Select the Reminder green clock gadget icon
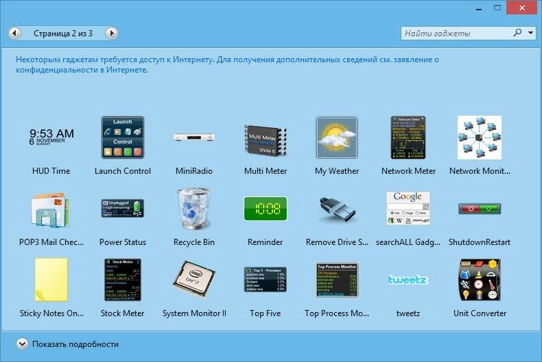Viewport: 542px width, 362px height. [x=266, y=208]
